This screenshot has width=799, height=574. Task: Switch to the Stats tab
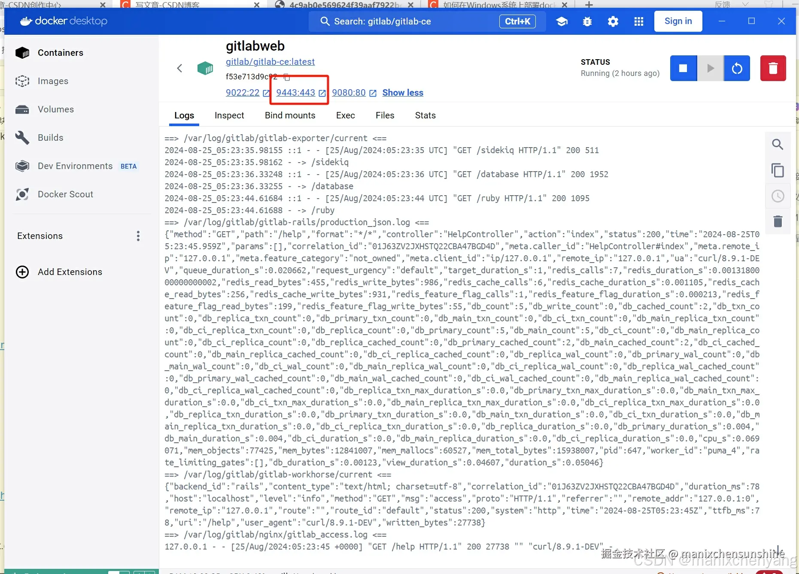pos(425,115)
